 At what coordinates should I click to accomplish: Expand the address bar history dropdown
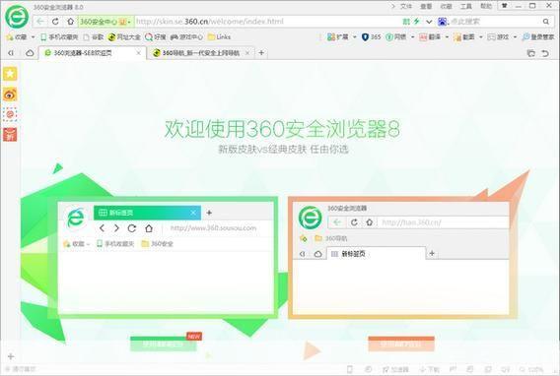[x=429, y=22]
